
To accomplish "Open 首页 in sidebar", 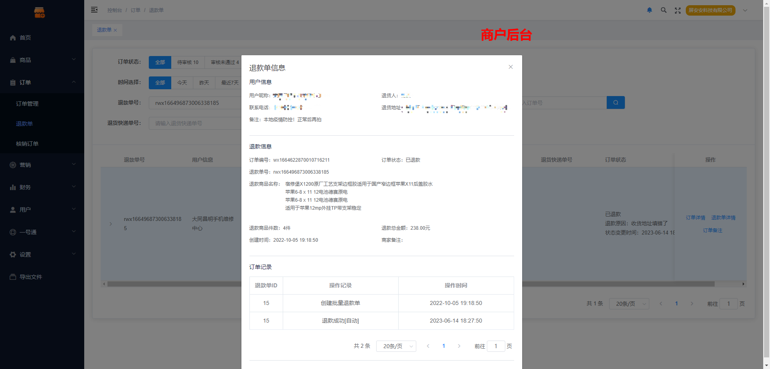I will coord(42,38).
